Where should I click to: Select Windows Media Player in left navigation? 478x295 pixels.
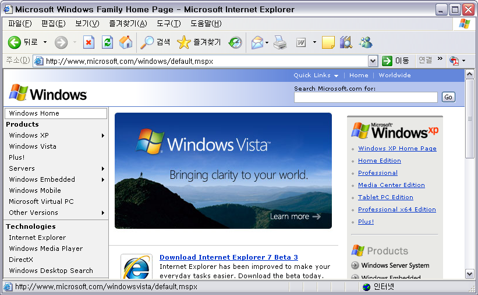(x=46, y=249)
